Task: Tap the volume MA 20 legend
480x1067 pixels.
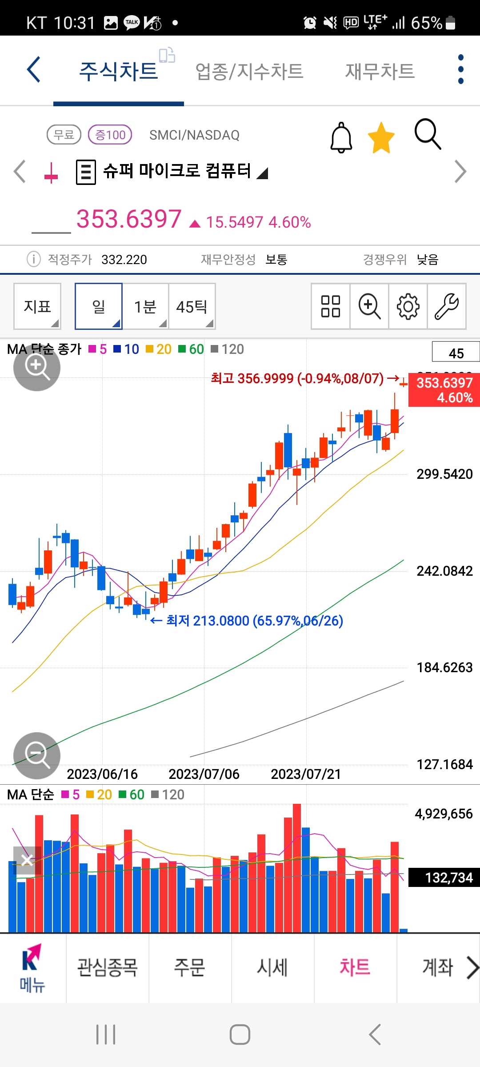Action: tap(99, 794)
